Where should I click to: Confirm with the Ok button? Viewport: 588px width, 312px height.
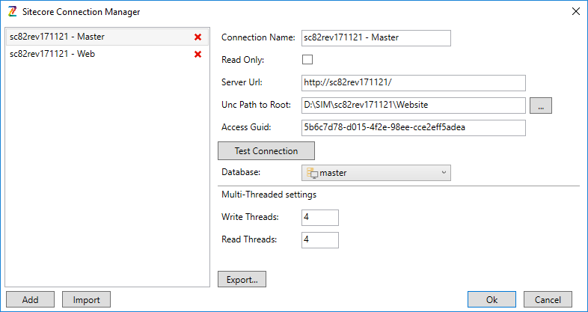click(x=491, y=299)
